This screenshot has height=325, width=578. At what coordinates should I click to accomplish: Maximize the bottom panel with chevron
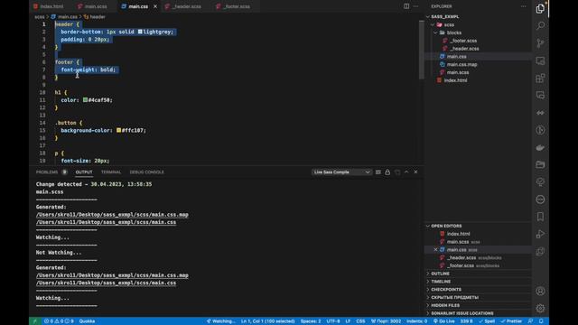pyautogui.click(x=406, y=172)
